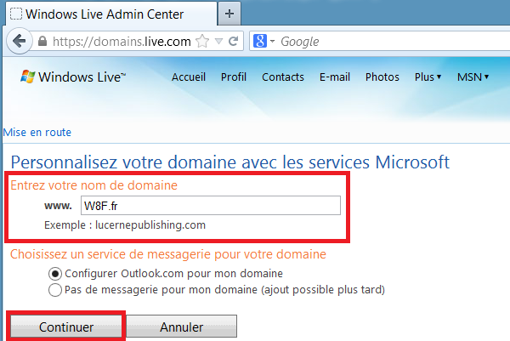Select Pas de messagerie pour mon domaine

pyautogui.click(x=55, y=290)
